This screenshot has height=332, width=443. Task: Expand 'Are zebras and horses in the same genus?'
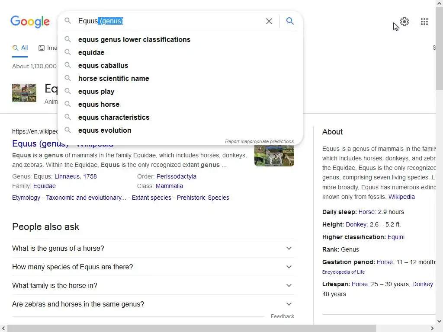[153, 304]
